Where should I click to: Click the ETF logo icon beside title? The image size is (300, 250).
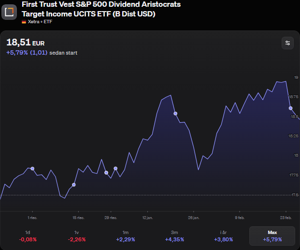9,12
